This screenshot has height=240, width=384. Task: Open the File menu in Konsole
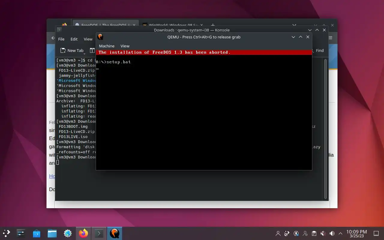point(61,39)
